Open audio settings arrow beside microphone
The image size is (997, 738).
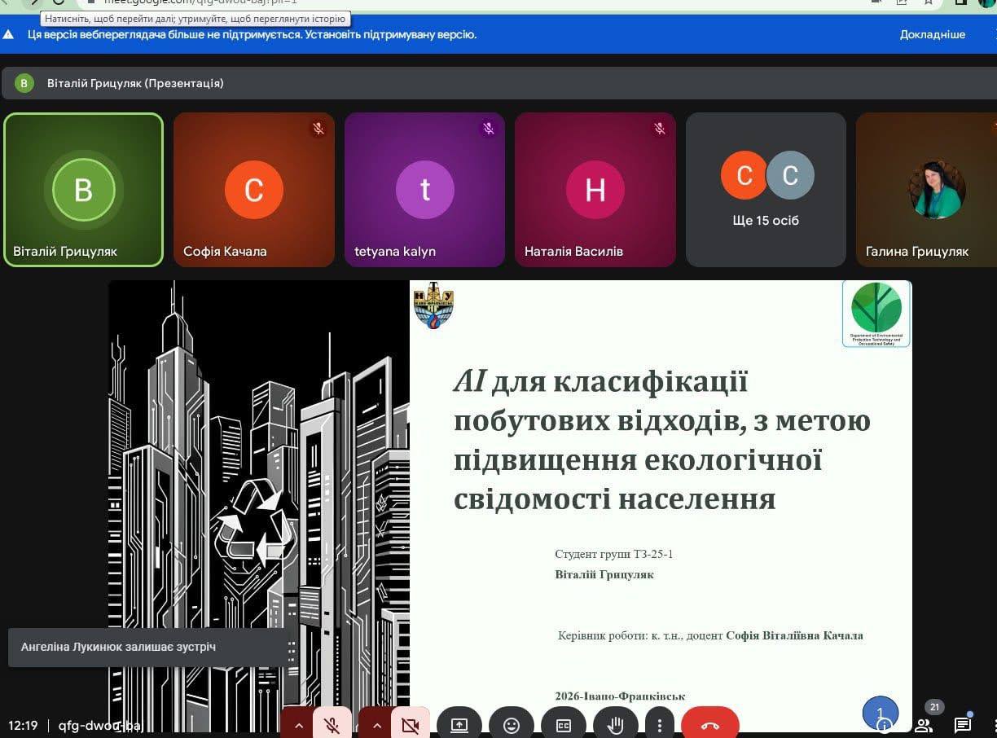click(298, 725)
